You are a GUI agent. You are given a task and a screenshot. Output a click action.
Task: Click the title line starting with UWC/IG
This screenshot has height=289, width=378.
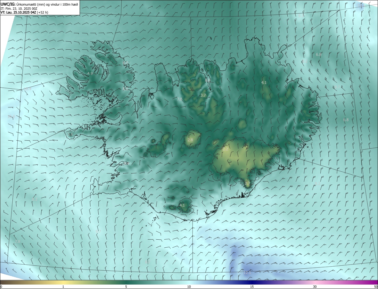(39, 4)
